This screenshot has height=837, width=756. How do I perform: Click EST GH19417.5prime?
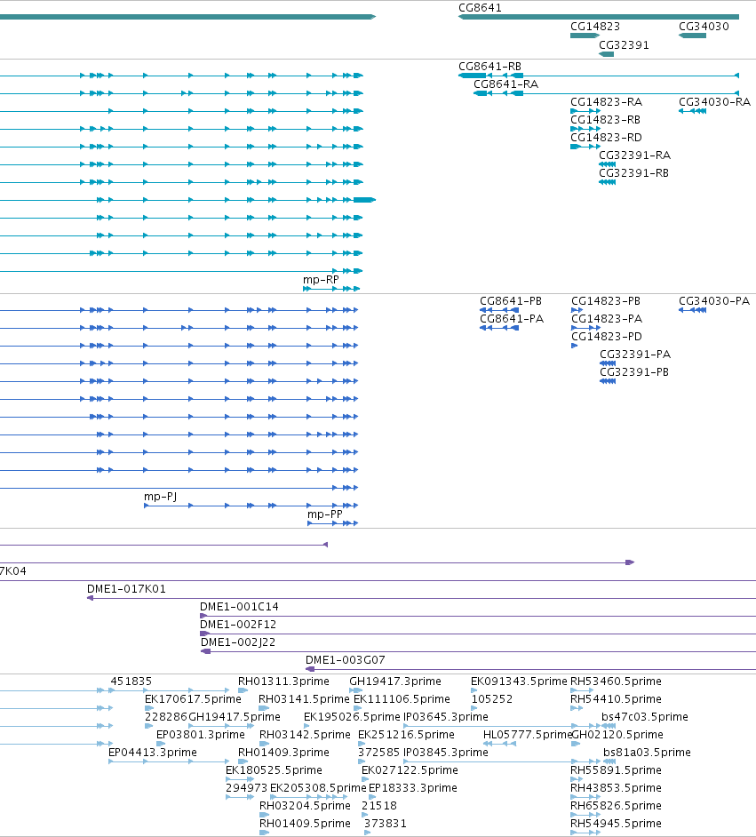[235, 717]
